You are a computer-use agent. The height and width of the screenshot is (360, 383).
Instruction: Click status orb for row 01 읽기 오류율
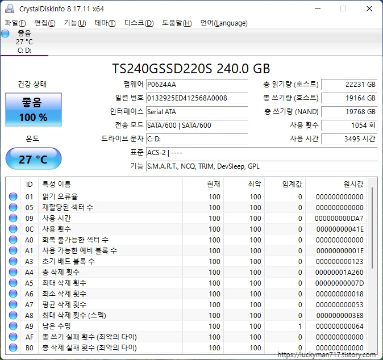point(13,196)
